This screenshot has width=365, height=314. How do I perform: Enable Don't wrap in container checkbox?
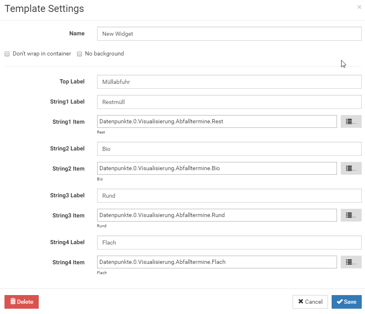click(x=7, y=54)
